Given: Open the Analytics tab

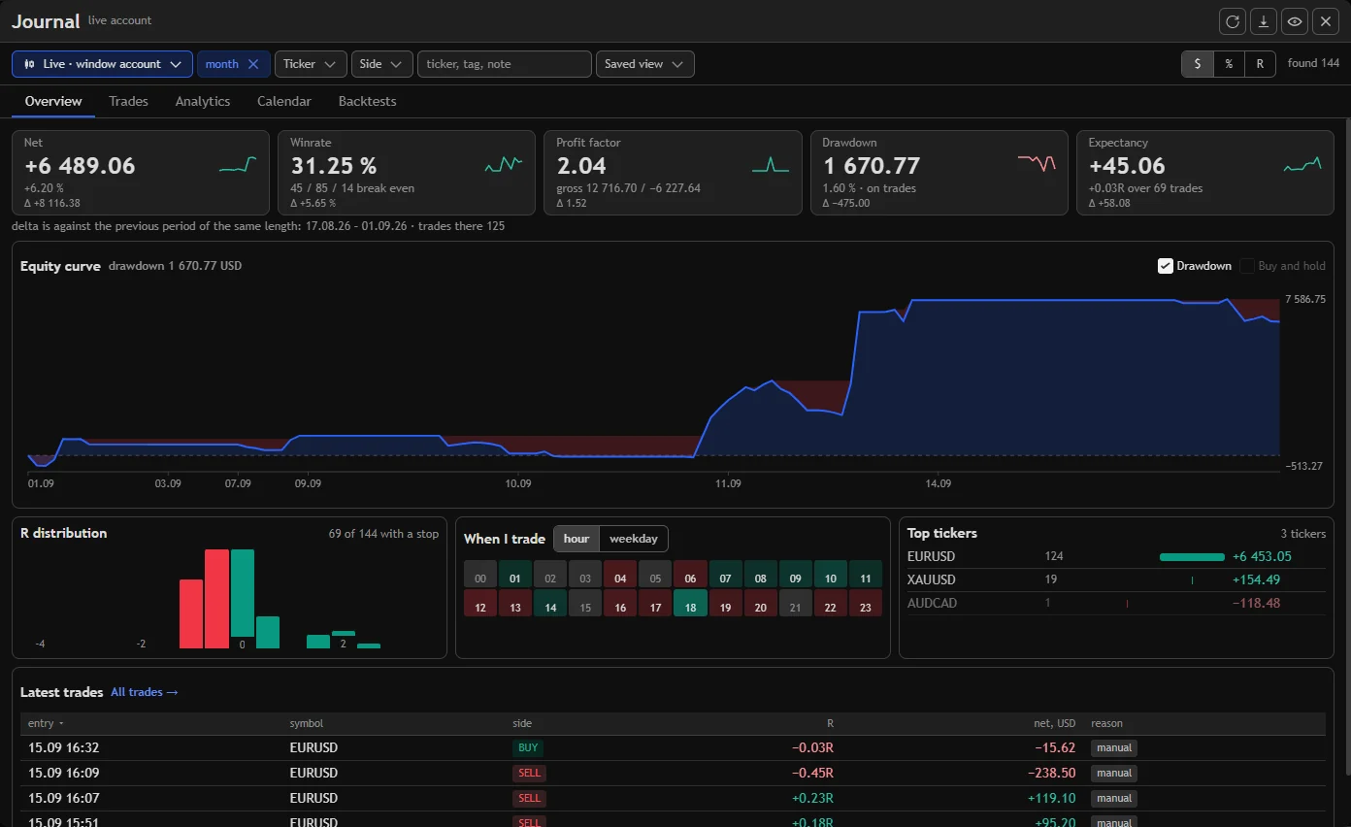Looking at the screenshot, I should [x=203, y=101].
